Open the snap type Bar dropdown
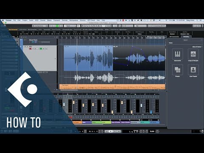204x153 pixels. (140, 26)
